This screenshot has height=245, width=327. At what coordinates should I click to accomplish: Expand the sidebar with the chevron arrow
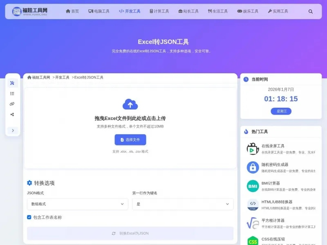click(13, 130)
